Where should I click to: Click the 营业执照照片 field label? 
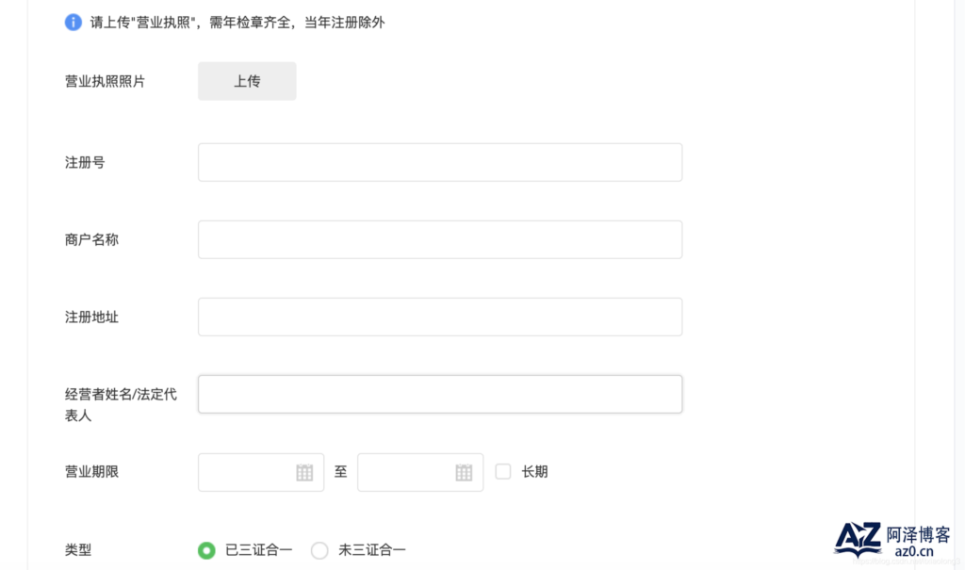pos(105,81)
